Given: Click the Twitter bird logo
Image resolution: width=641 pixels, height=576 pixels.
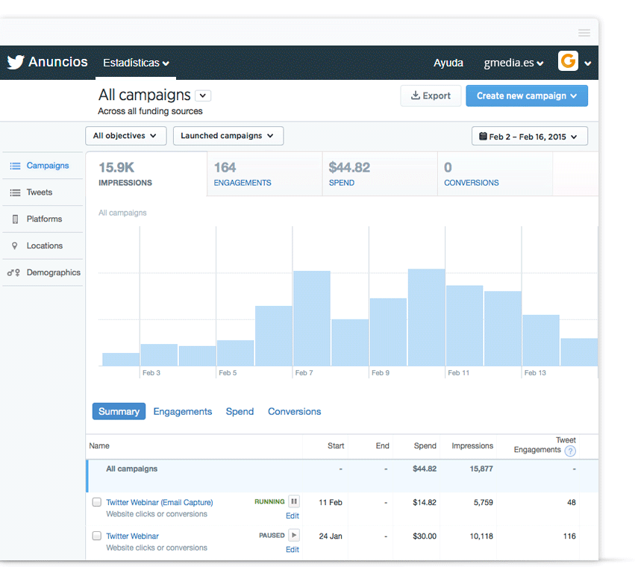Looking at the screenshot, I should click(x=16, y=62).
